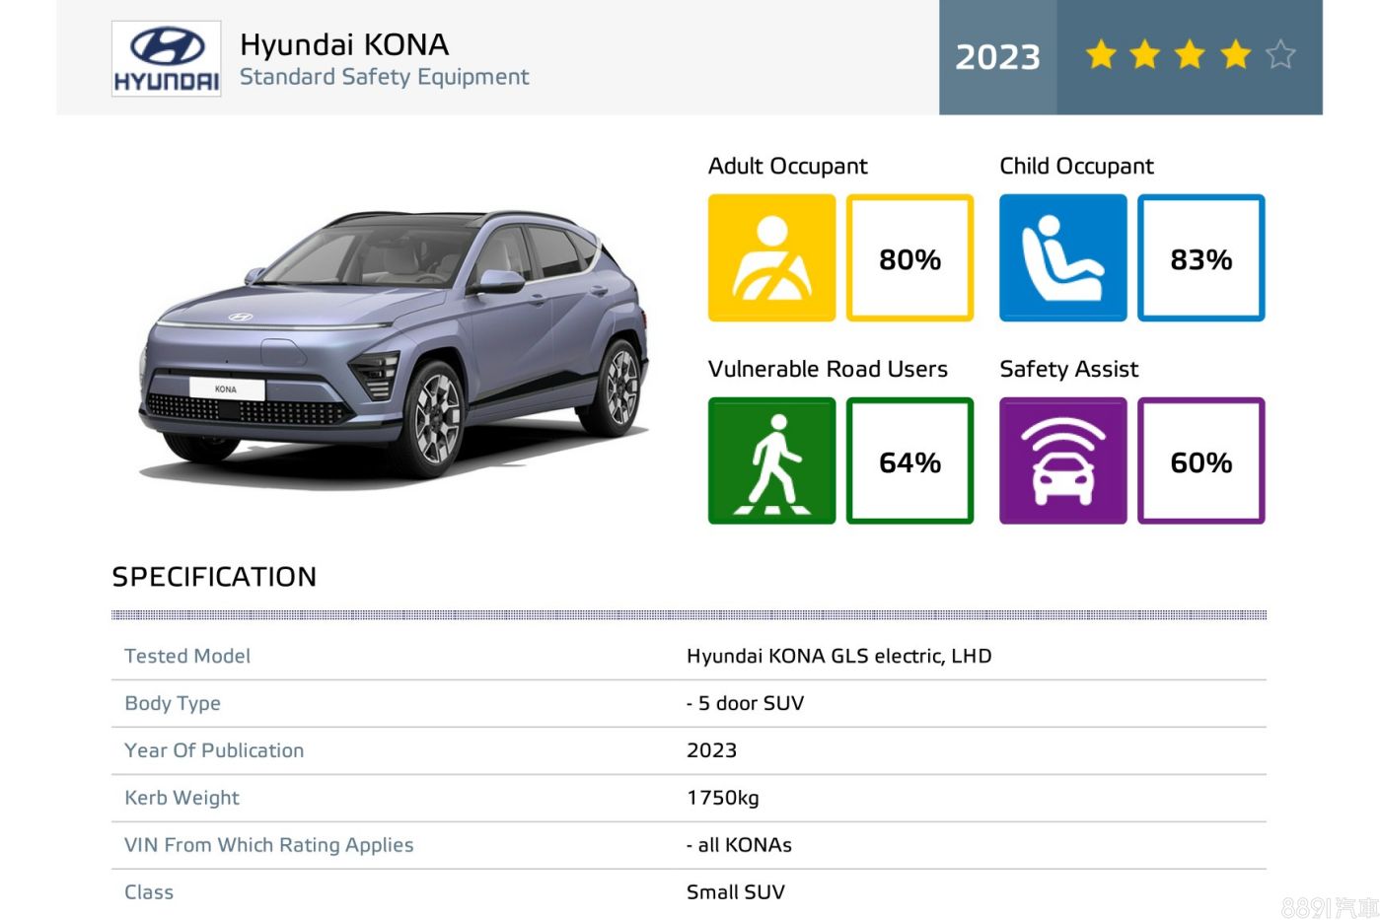This screenshot has height=920, width=1380.
Task: Click the yellow Adult Occupant seatbelt icon
Action: click(x=771, y=258)
